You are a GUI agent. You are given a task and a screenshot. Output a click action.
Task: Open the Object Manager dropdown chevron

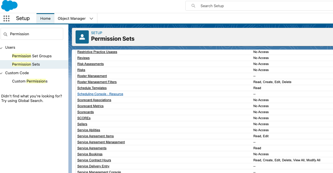[91, 18]
